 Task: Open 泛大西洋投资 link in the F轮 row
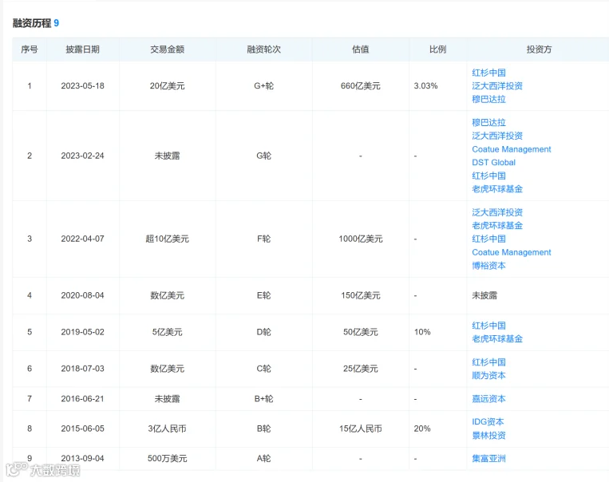click(x=497, y=212)
